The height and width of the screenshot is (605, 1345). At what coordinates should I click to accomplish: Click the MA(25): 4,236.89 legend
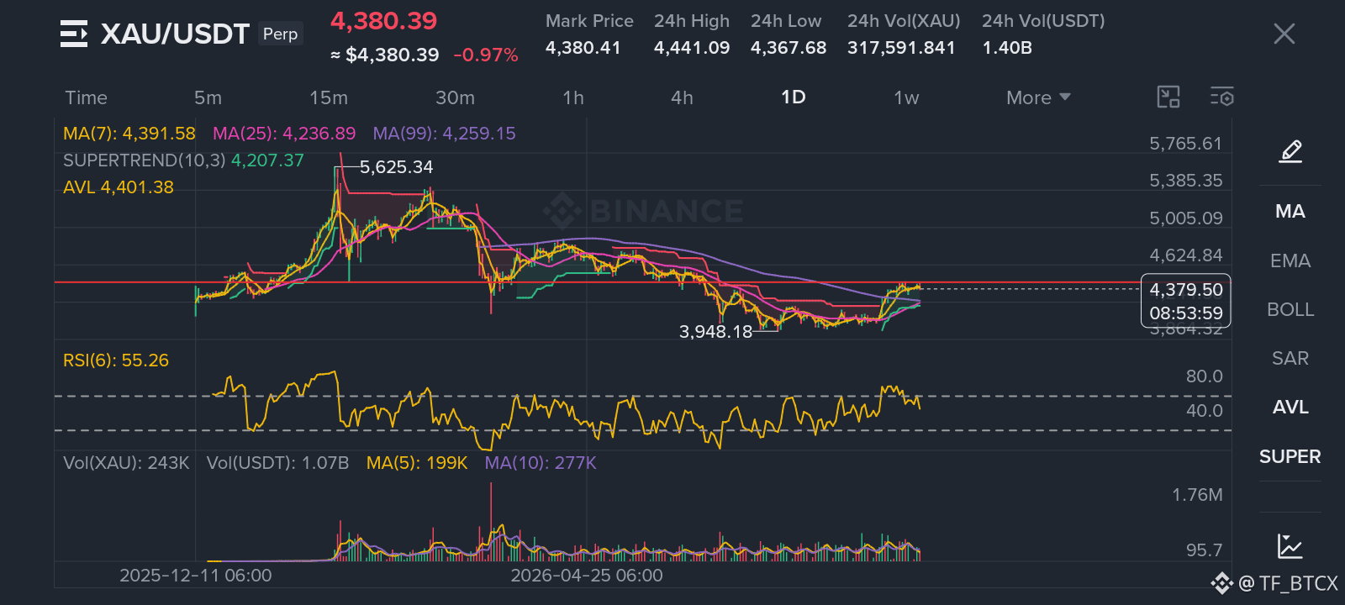click(x=284, y=134)
